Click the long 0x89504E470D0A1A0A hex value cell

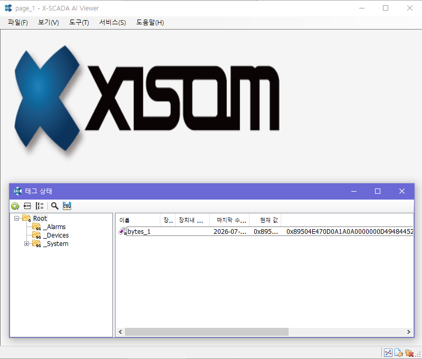350,232
